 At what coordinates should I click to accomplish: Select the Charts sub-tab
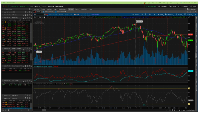tap(37, 12)
